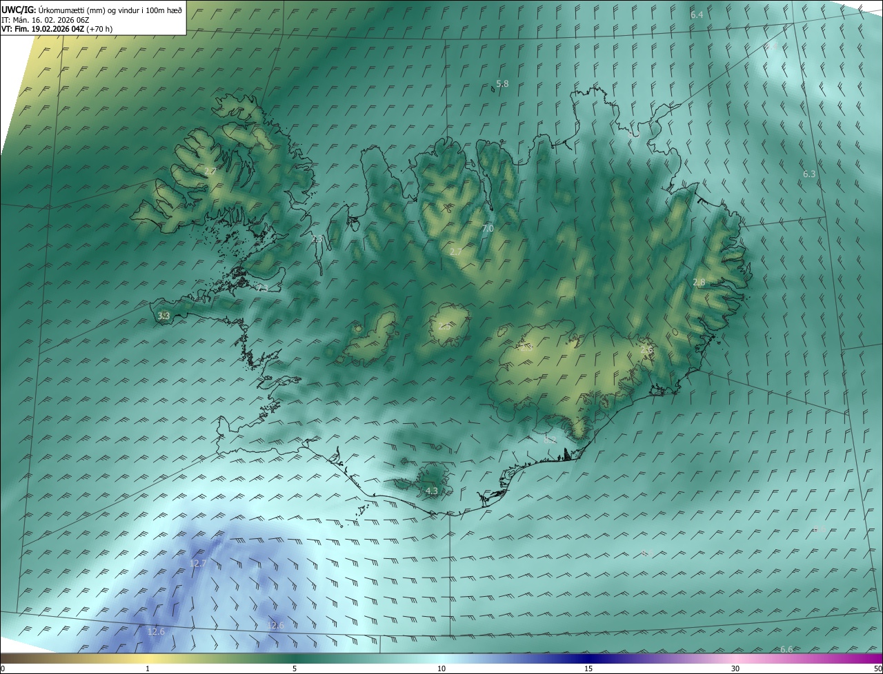Click the colour scale tick label 50
Viewport: 883px width, 674px height.
[877, 668]
